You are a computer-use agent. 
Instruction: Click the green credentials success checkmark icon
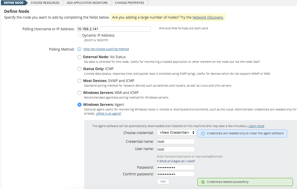[203, 182]
